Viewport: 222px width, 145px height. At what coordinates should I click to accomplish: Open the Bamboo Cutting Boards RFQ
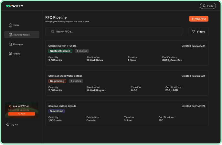pyautogui.click(x=62, y=106)
